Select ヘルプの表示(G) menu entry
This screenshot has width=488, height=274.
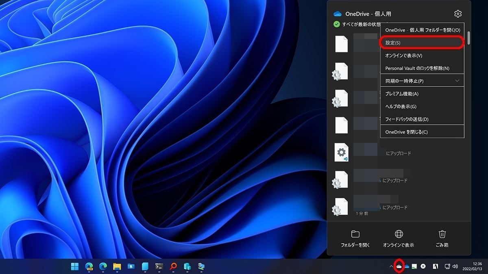(x=422, y=106)
